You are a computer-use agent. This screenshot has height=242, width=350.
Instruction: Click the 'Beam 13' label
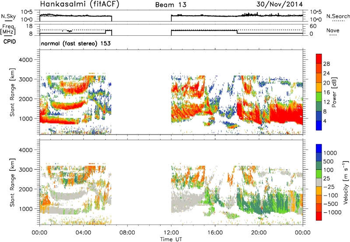171,5
